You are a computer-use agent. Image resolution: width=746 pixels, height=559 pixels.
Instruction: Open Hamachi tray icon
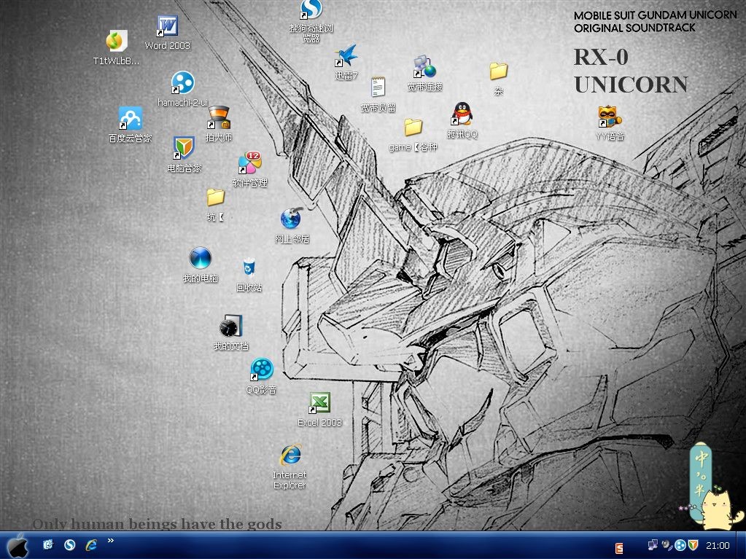pos(680,545)
